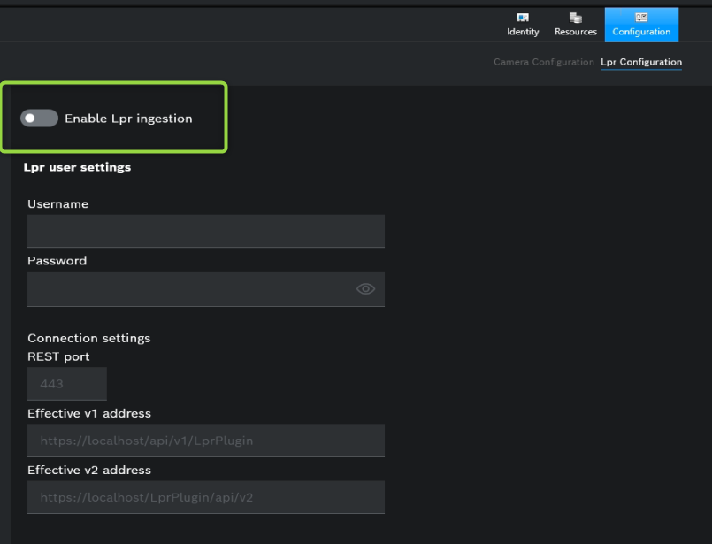
Task: Switch to Camera Configuration
Action: pos(543,62)
